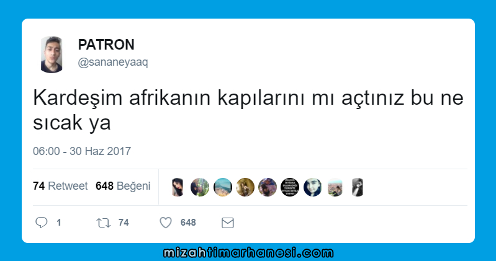View the 648 Beğeni likes list
The width and height of the screenshot is (496, 261).
pos(123,186)
